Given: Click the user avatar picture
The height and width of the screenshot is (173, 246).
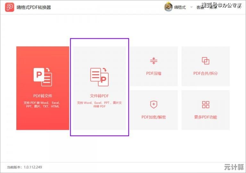Looking at the screenshot, I should (x=168, y=7).
